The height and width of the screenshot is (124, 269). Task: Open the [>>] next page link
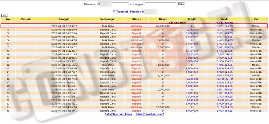(x=4, y=15)
